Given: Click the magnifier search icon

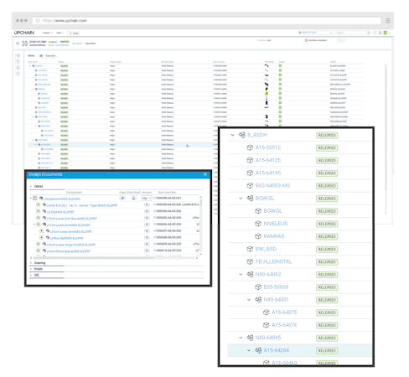Looking at the screenshot, I should [369, 33].
